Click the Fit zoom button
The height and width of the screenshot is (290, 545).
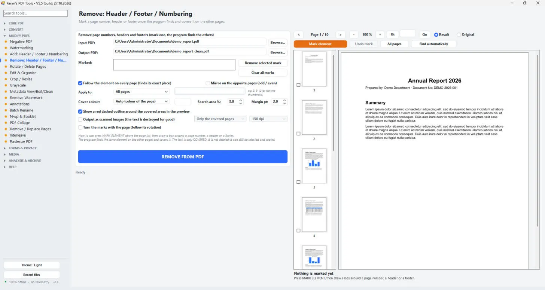pyautogui.click(x=392, y=34)
